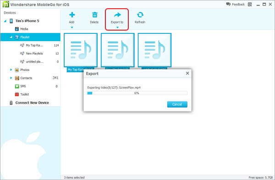
Task: Click the Playlist icon in sidebar
Action: (17, 37)
